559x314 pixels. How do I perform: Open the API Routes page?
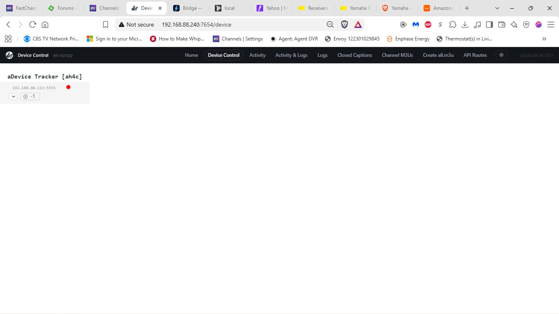coord(475,55)
